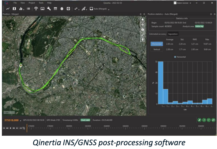Screen dimensions: 217x149
Task: Open the list view toolbar icon
Action: 28,9
